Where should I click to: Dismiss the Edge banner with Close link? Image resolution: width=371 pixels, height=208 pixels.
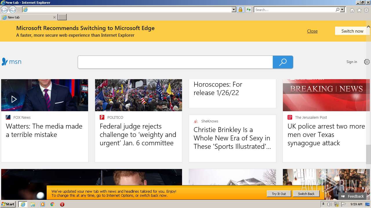click(x=312, y=31)
